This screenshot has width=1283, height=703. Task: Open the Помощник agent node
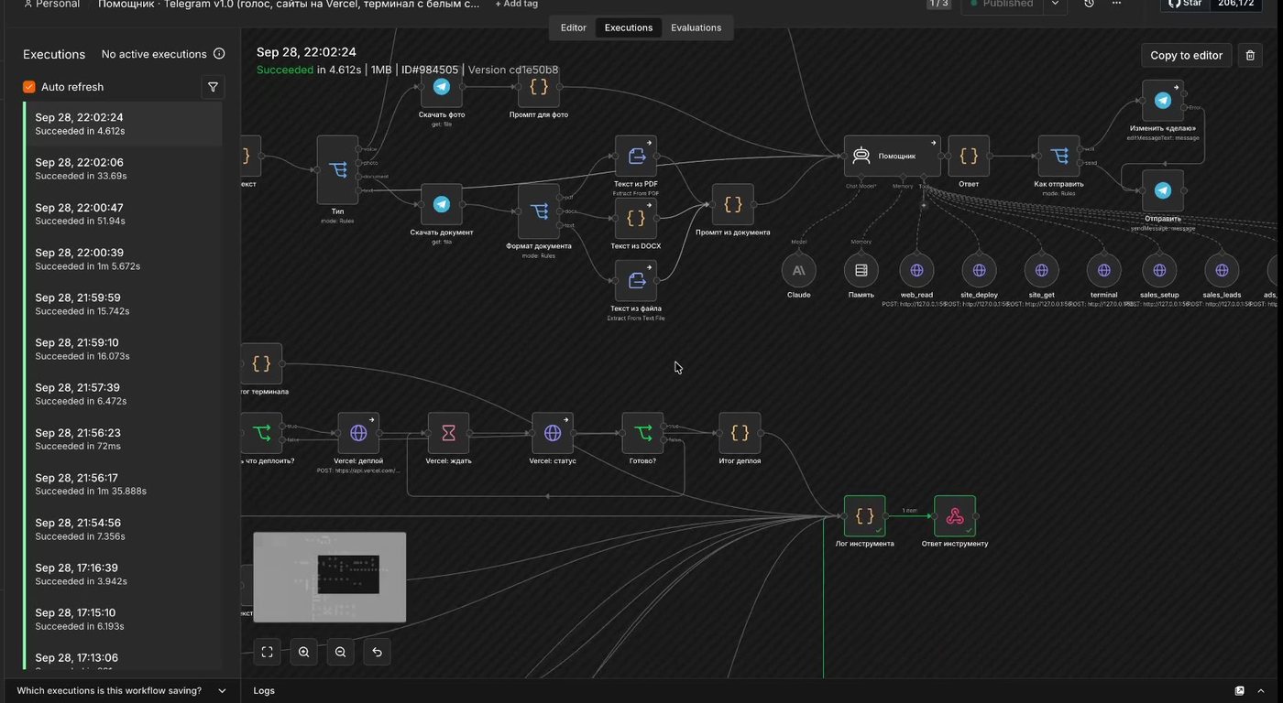[893, 157]
